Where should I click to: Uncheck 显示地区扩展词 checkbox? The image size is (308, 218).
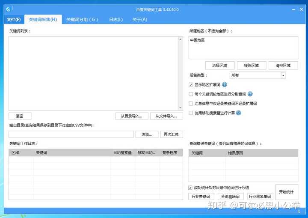click(191, 85)
